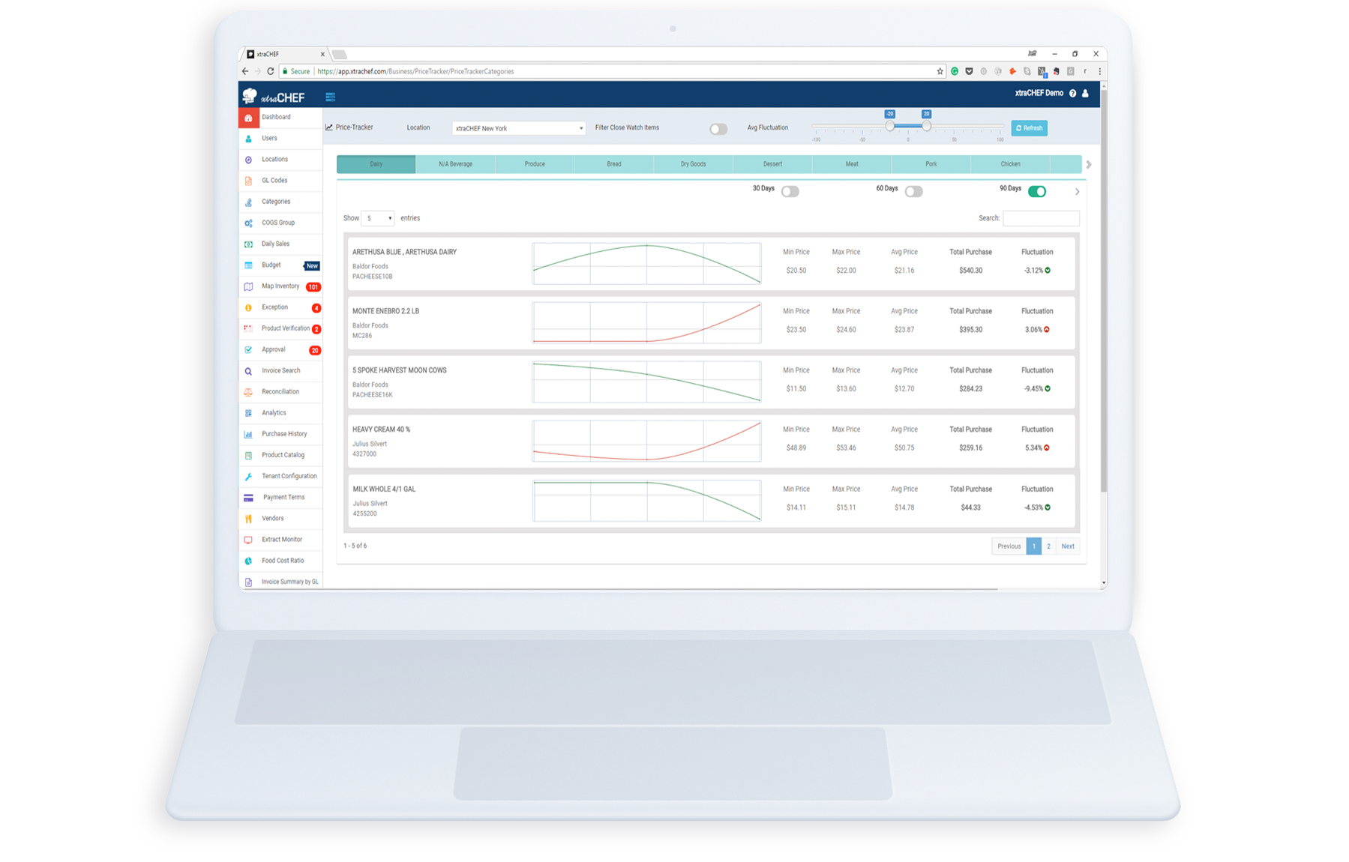The image size is (1349, 862).
Task: Click MONTE ENEBRO 2.2 LB item name
Action: [385, 311]
